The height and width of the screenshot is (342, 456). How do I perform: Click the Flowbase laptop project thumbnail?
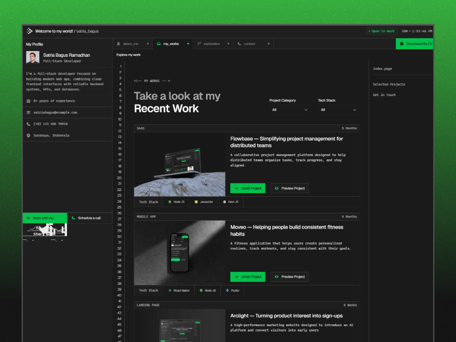pos(180,164)
